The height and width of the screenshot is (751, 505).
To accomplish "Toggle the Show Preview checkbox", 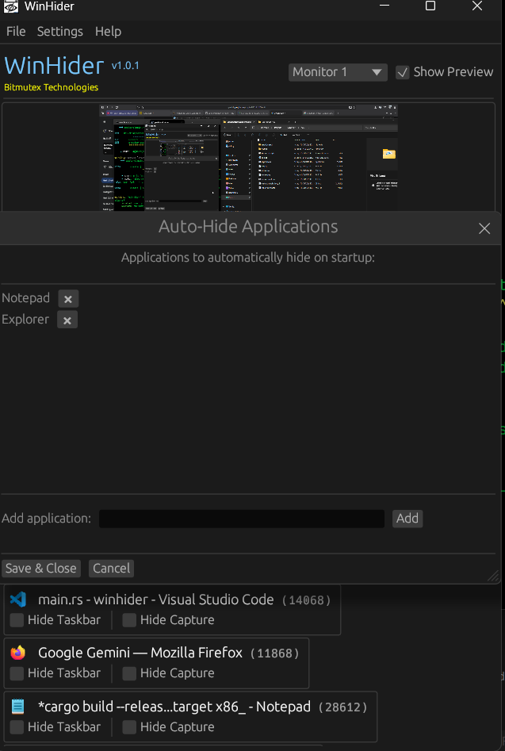I will click(x=403, y=71).
